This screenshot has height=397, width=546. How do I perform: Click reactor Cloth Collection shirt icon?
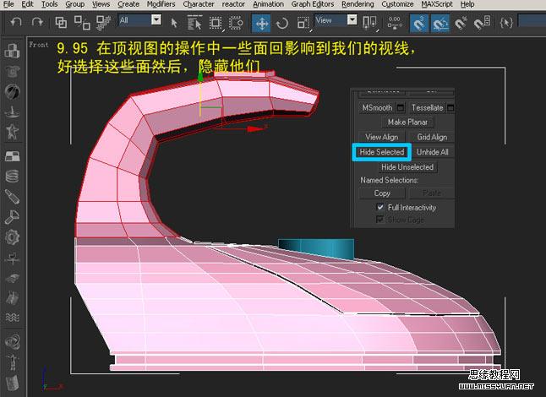pyautogui.click(x=12, y=71)
